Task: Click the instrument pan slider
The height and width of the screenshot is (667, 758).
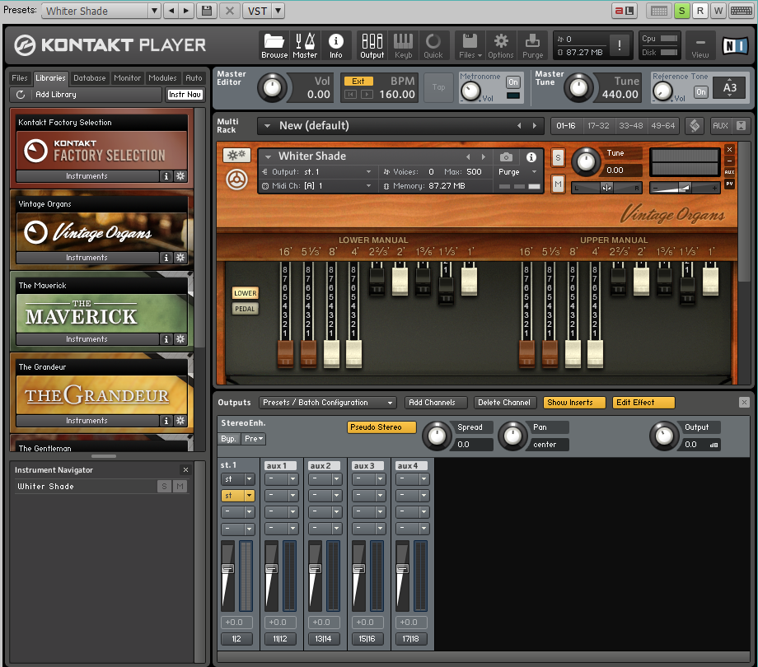Action: (606, 188)
